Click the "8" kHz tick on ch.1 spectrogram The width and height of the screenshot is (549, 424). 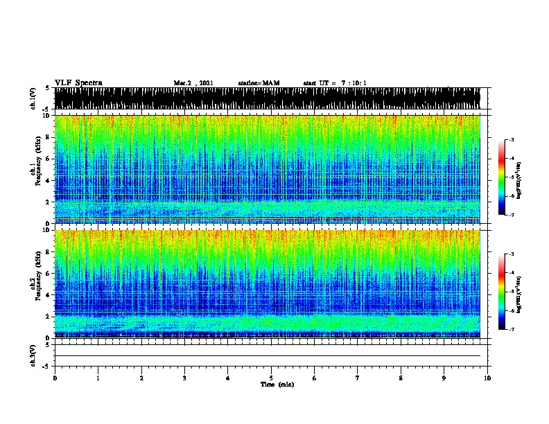tap(49, 137)
